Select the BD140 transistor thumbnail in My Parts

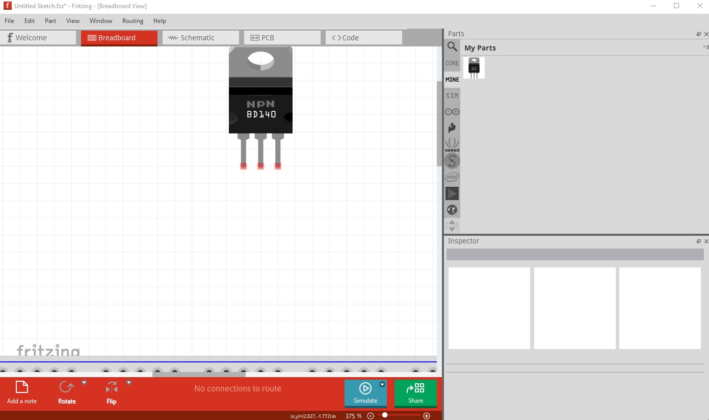pos(474,68)
